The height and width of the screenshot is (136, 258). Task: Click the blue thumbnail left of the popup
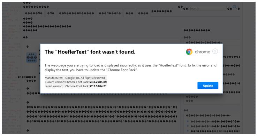32,57
